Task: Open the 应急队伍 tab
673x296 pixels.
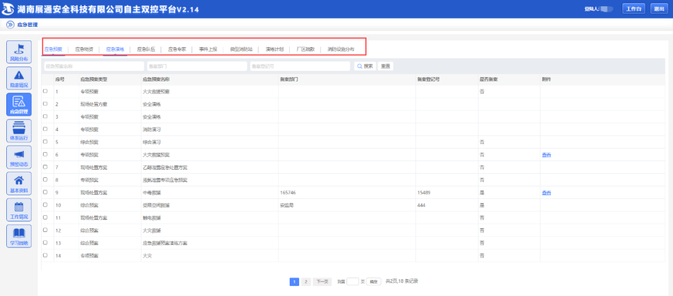Action: click(x=146, y=49)
